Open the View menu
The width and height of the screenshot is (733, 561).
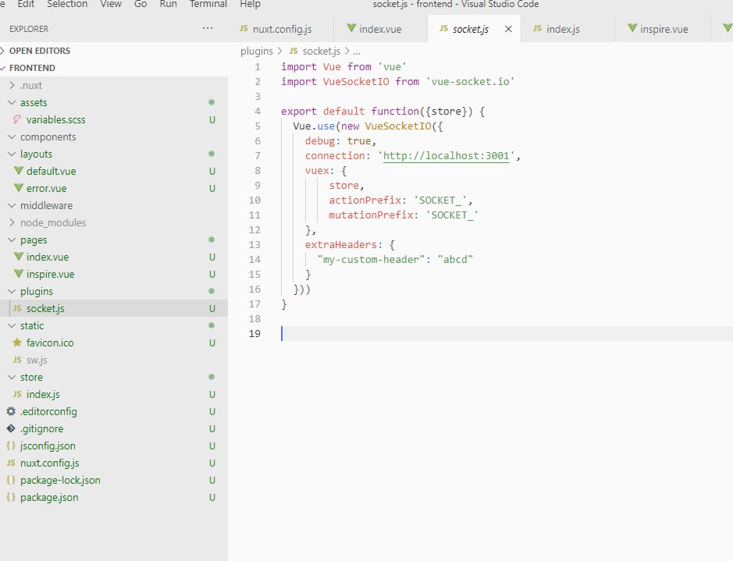(111, 4)
